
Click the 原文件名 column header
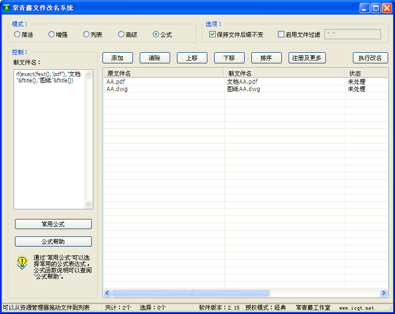(163, 74)
